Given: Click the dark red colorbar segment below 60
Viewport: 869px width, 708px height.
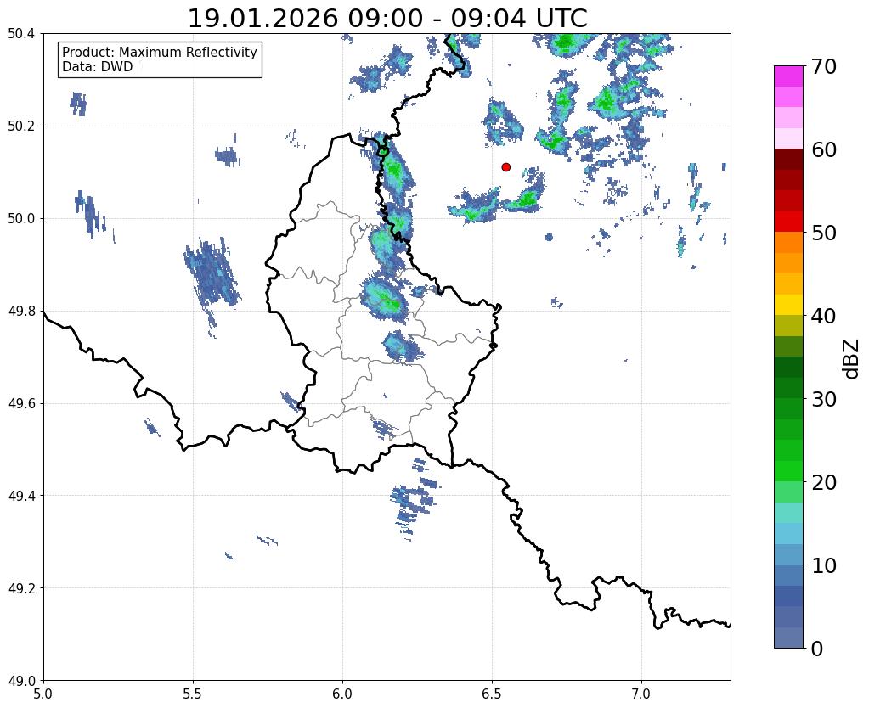Looking at the screenshot, I should (788, 160).
